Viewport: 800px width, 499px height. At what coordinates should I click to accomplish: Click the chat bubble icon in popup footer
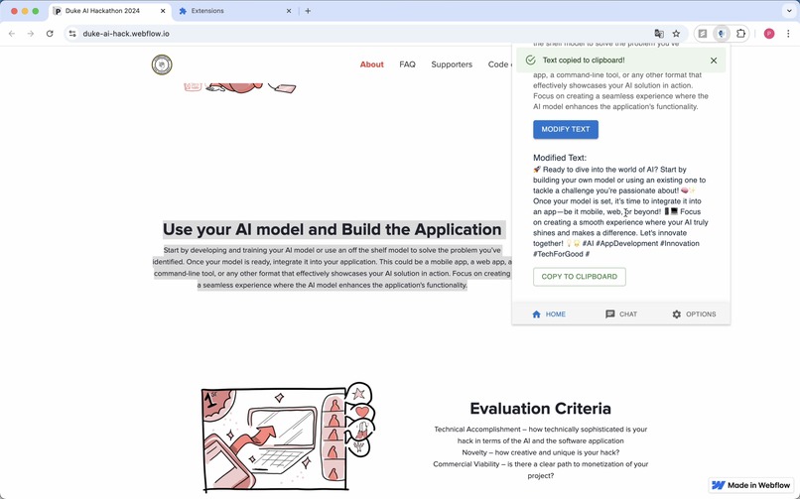(609, 313)
